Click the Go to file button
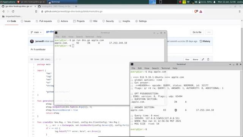 click(x=197, y=32)
